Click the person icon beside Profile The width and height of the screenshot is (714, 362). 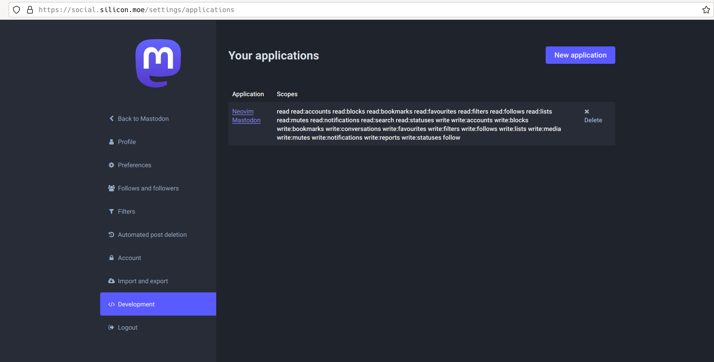point(111,142)
